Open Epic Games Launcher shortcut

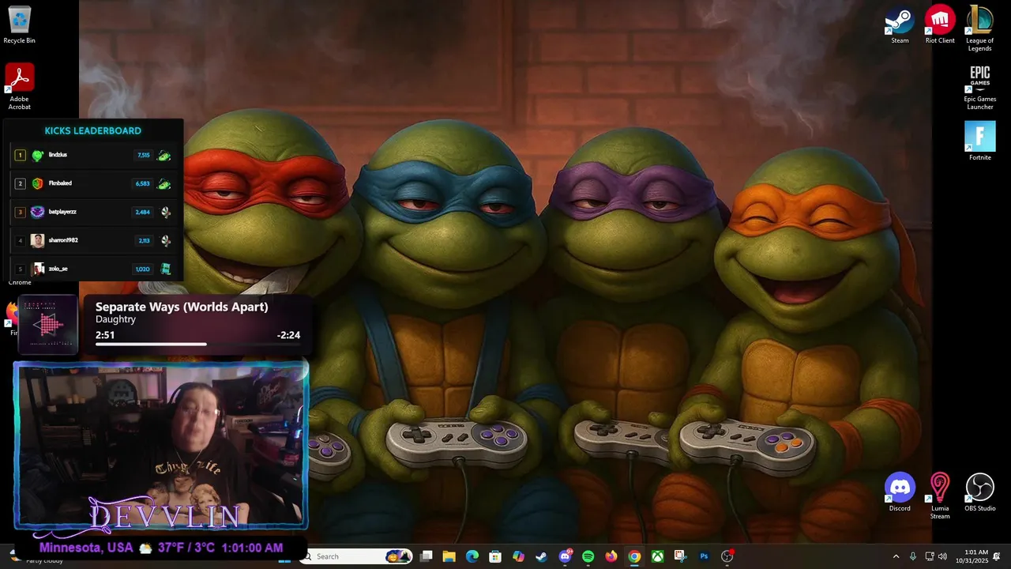[979, 87]
